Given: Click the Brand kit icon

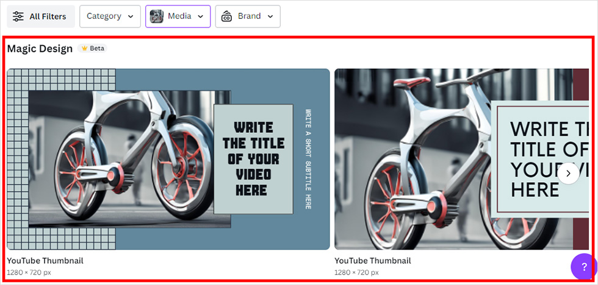Looking at the screenshot, I should [x=227, y=16].
